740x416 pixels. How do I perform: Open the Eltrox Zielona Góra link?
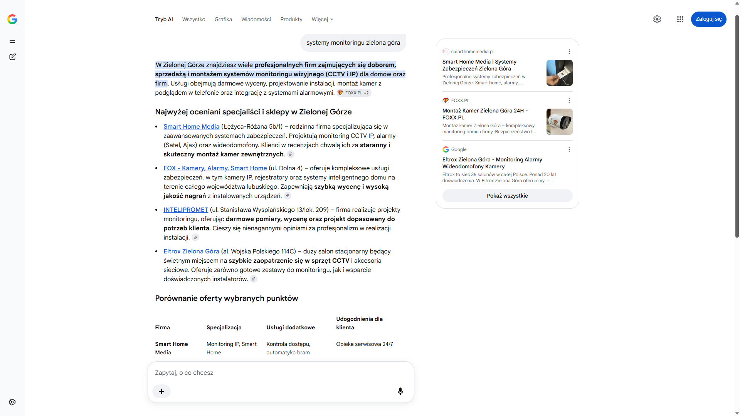[191, 252]
